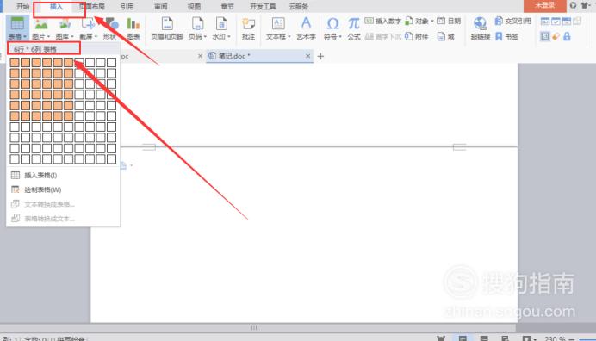Click the zoom percentage in the status bar
This screenshot has width=596, height=341.
[555, 338]
